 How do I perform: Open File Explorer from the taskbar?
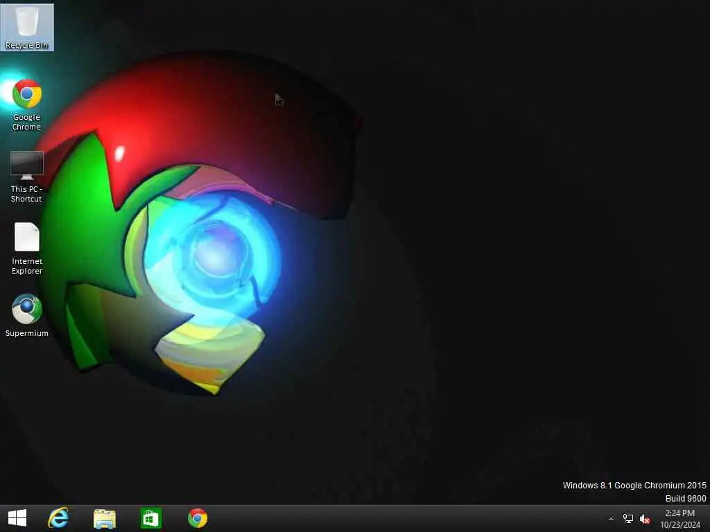pos(105,518)
